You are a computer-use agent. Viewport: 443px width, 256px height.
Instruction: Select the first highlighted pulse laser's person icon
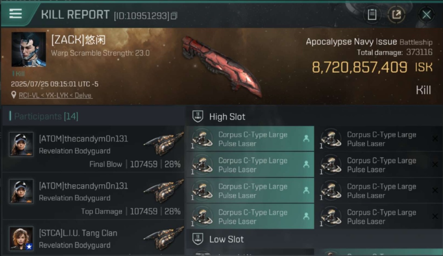coord(306,139)
